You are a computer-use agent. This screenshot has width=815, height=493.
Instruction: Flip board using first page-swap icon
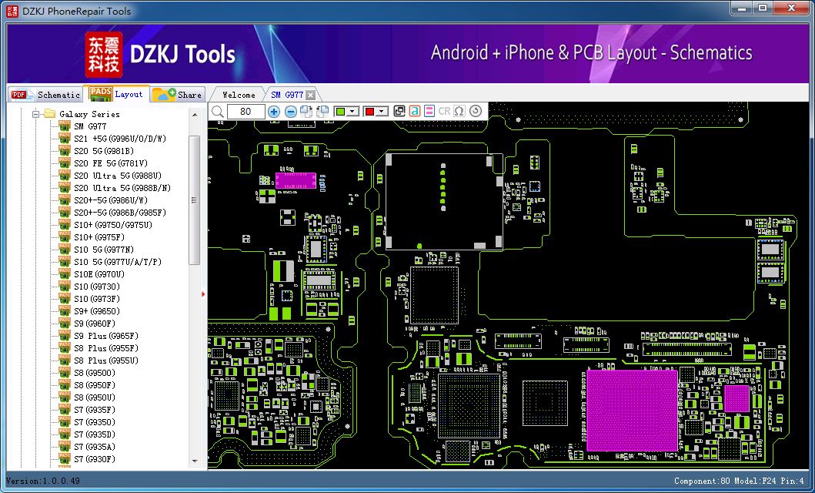coord(306,111)
